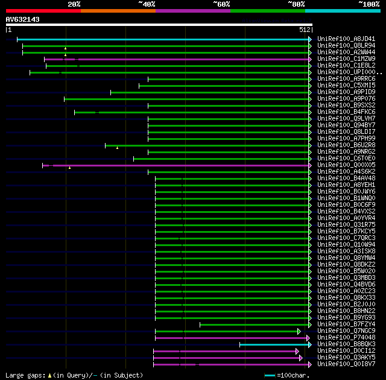Click the purple arrowhead ending D0CI12 alignment
The image size is (386, 380).
pyautogui.click(x=297, y=352)
